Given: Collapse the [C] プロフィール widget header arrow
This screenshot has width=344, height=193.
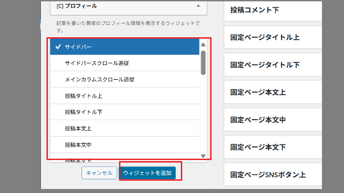Looking at the screenshot, I should tap(198, 6).
